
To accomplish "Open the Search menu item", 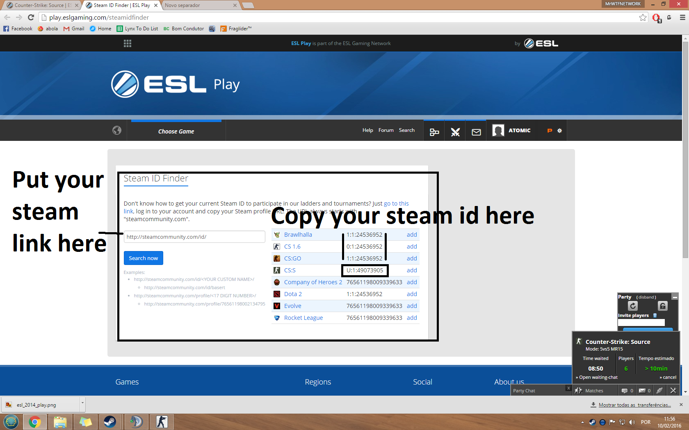I will (x=407, y=130).
